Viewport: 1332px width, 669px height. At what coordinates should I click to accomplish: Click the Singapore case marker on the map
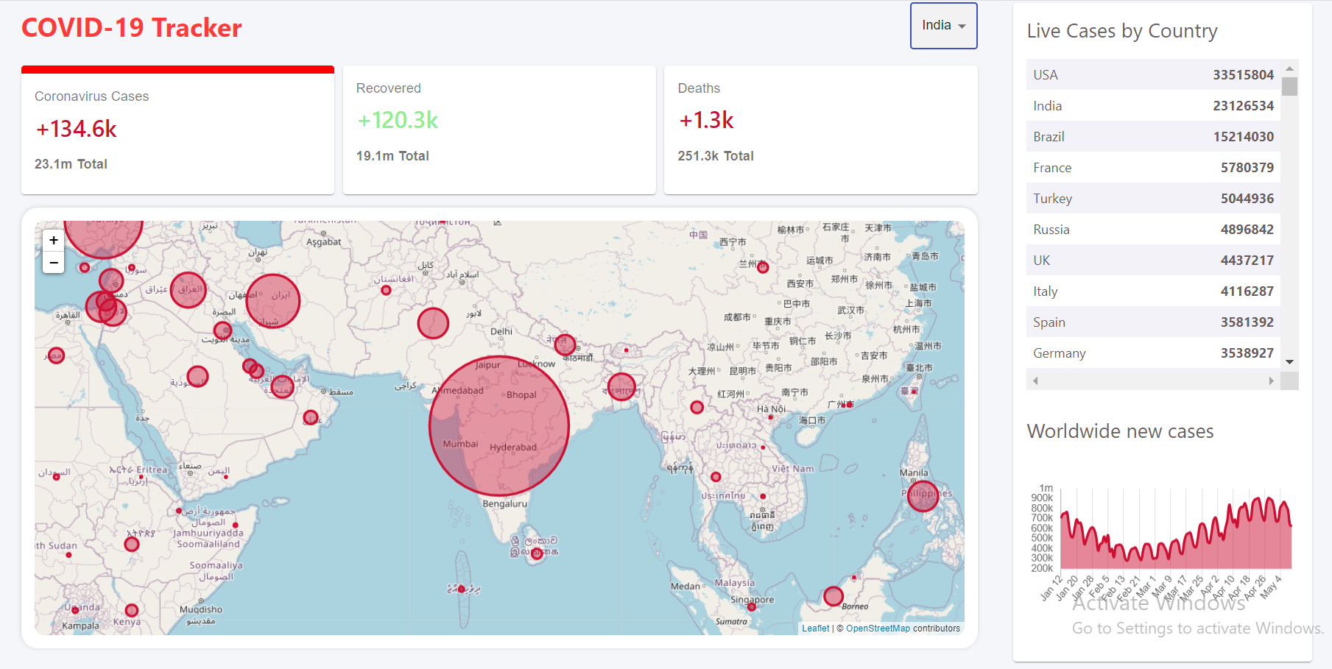tap(752, 606)
